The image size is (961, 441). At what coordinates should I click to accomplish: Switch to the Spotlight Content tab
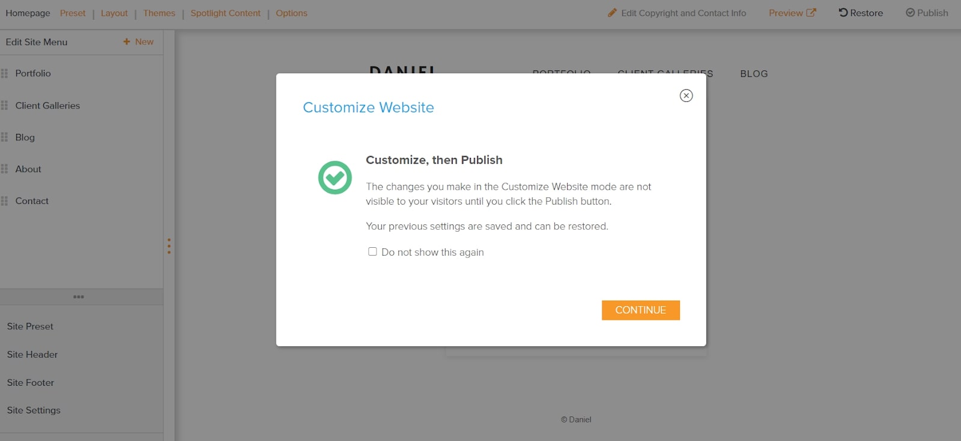click(225, 13)
